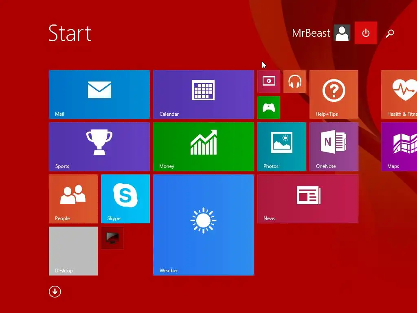Launch the Skype tile
This screenshot has width=417, height=313.
click(x=125, y=199)
